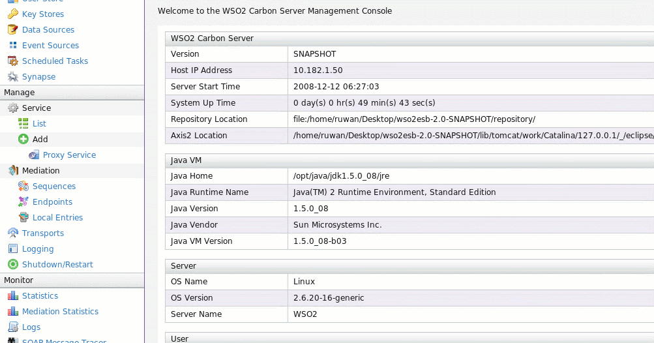Click the Java Home path value
Viewport: 654px width, 343px height.
click(341, 175)
